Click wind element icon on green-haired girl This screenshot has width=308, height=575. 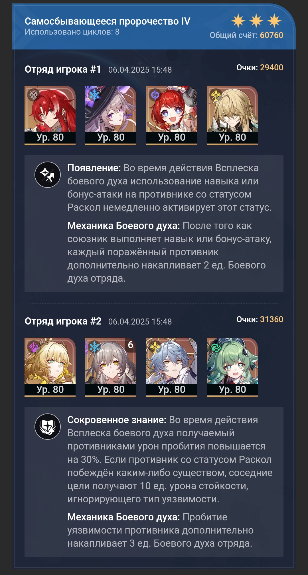[x=216, y=347]
